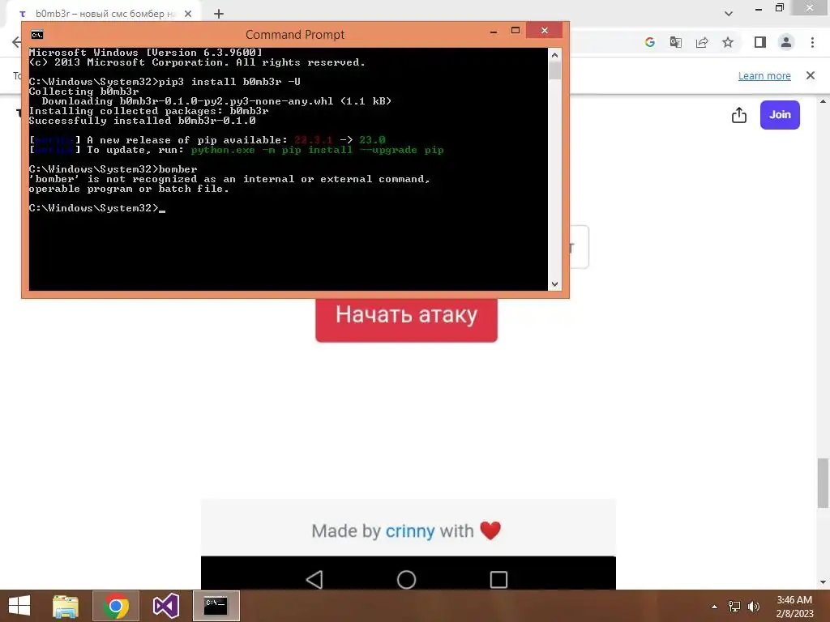Maximize the Command Prompt window
Image resolution: width=830 pixels, height=622 pixels.
coord(516,31)
